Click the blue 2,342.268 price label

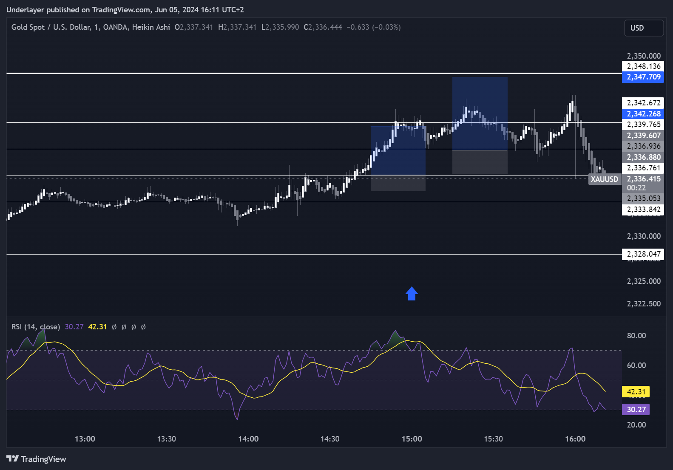(x=643, y=114)
